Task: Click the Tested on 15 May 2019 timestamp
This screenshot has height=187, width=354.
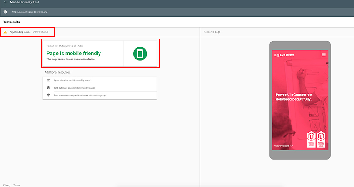Action: click(65, 46)
